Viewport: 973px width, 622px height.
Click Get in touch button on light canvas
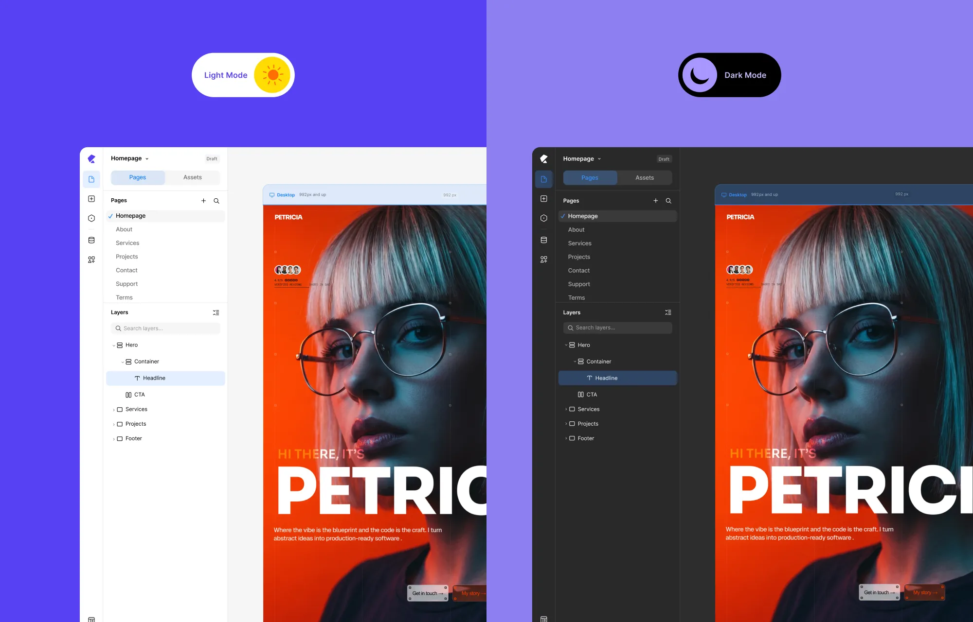click(428, 593)
